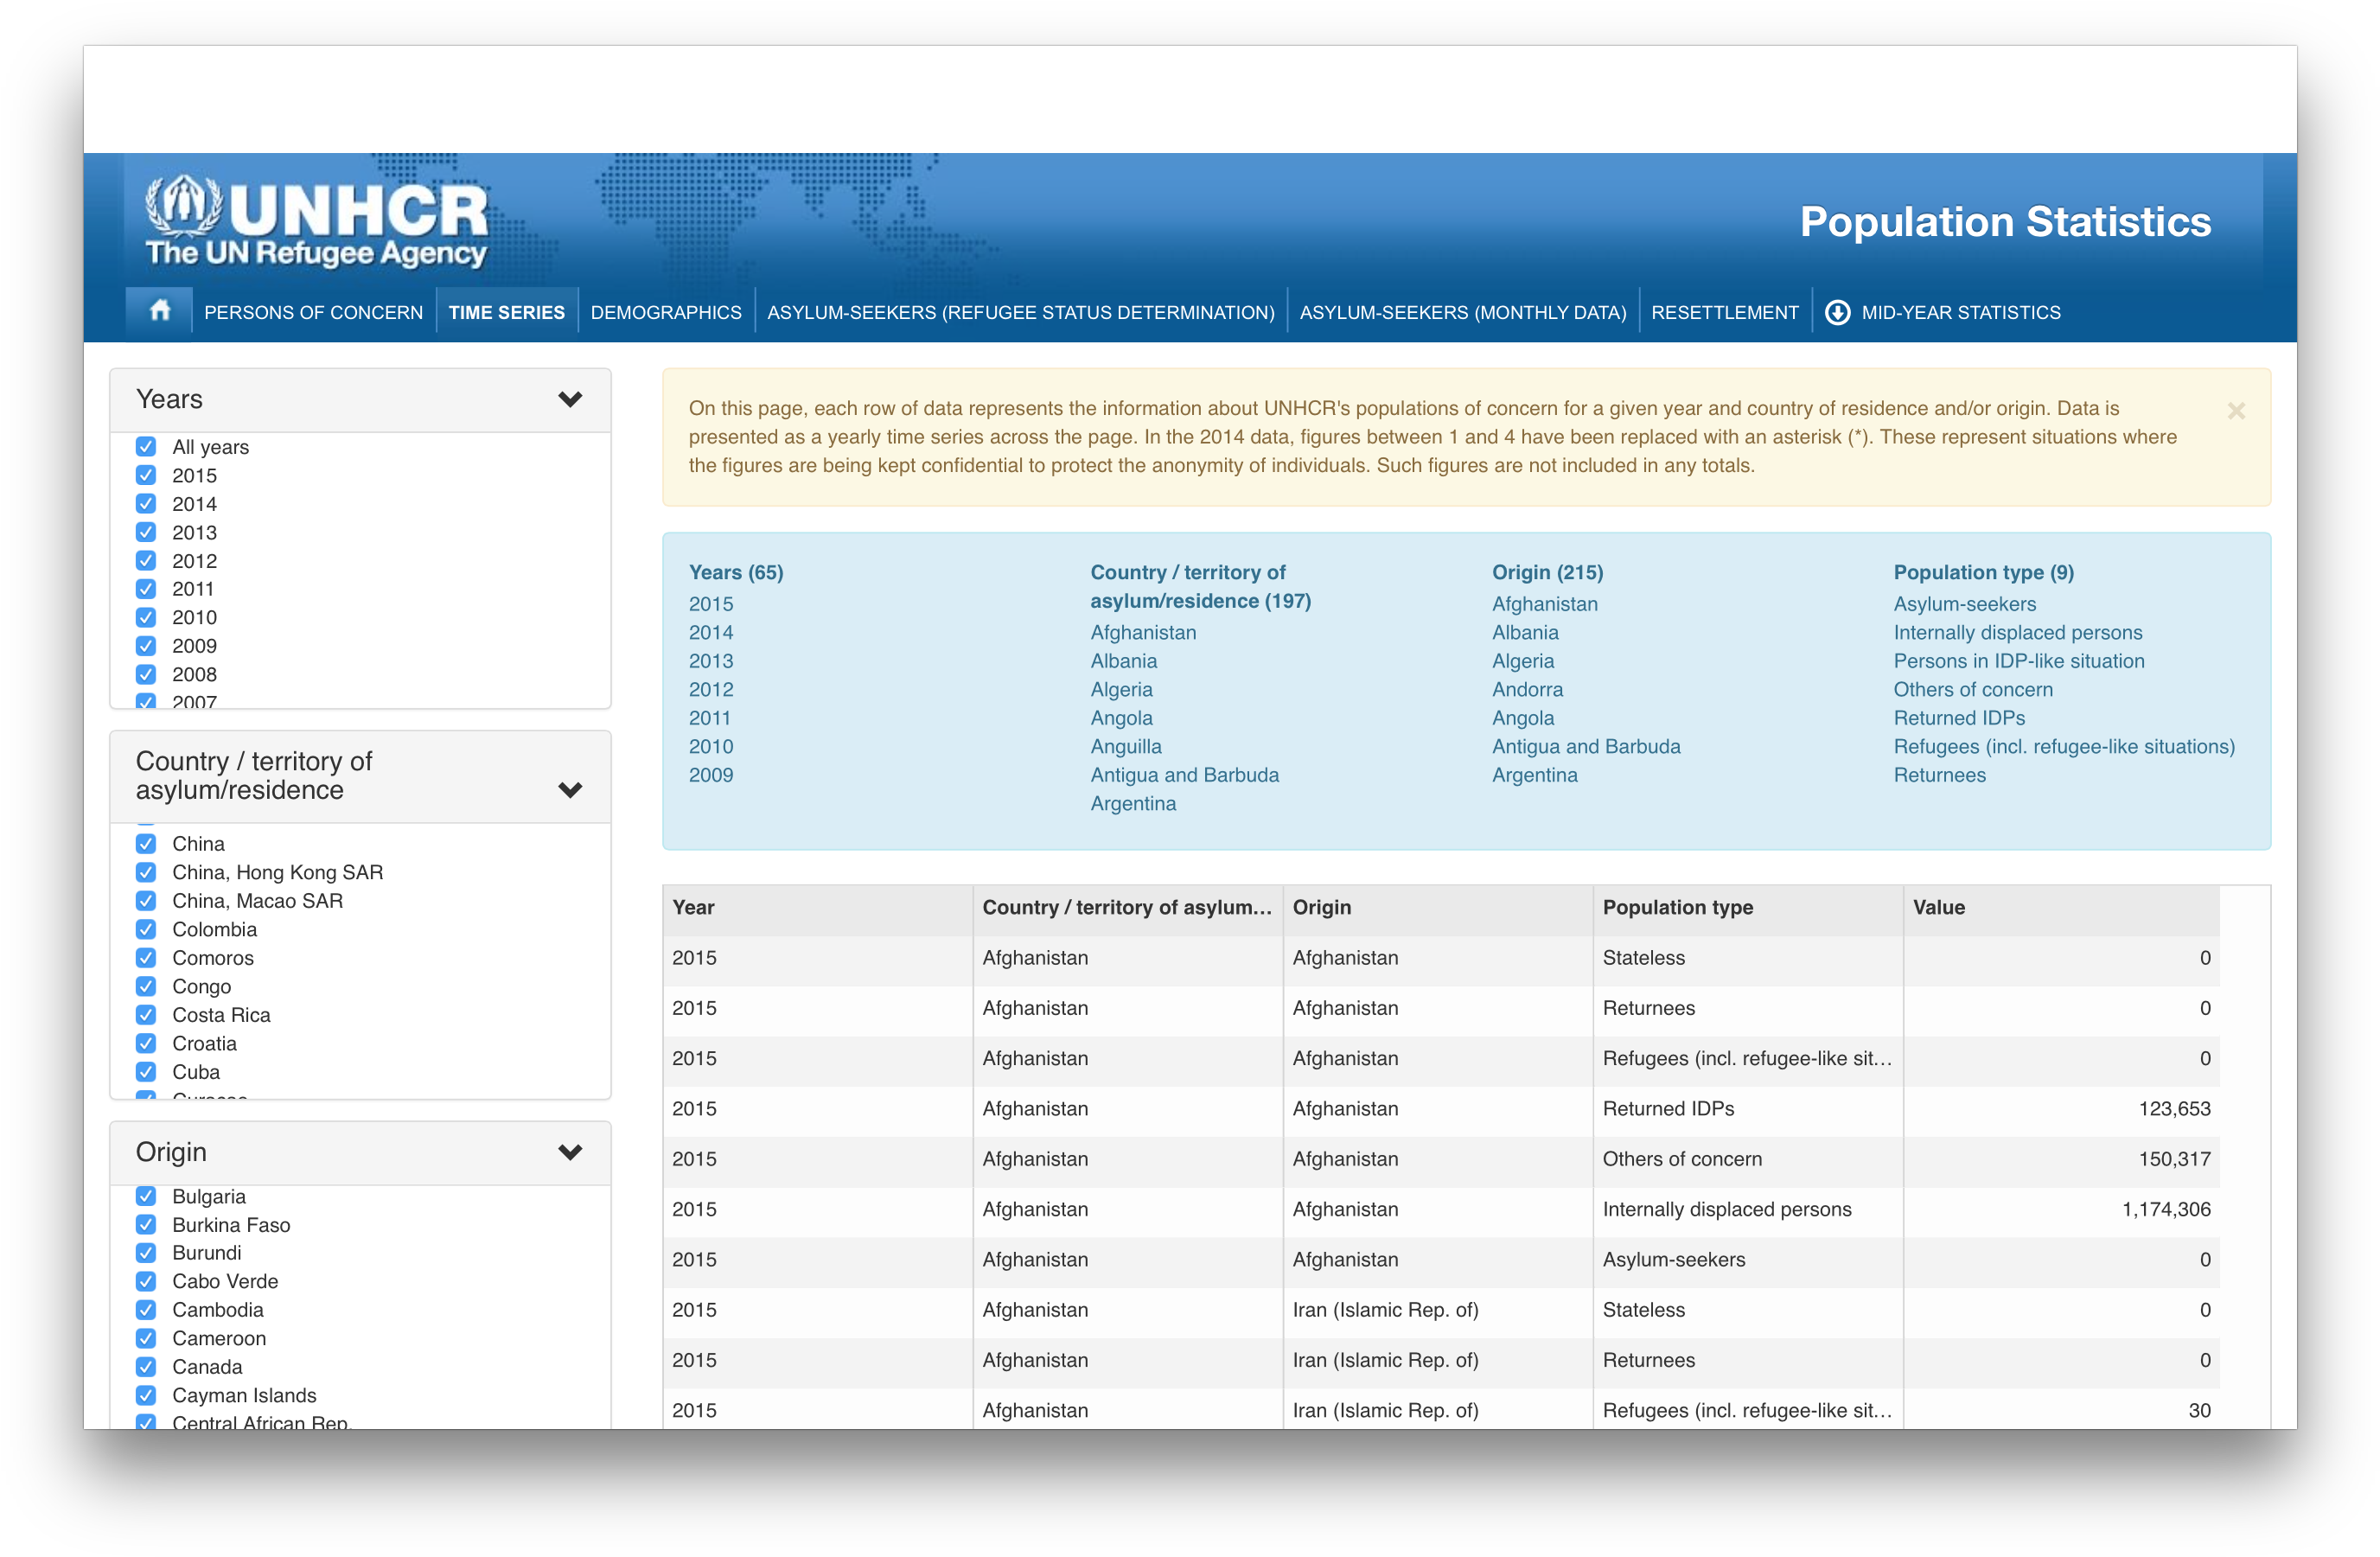This screenshot has width=2380, height=1557.
Task: Collapse the Country / territory filter chevron
Action: [570, 789]
